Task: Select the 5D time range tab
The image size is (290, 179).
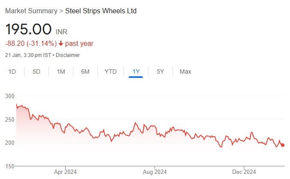Action: 36,72
